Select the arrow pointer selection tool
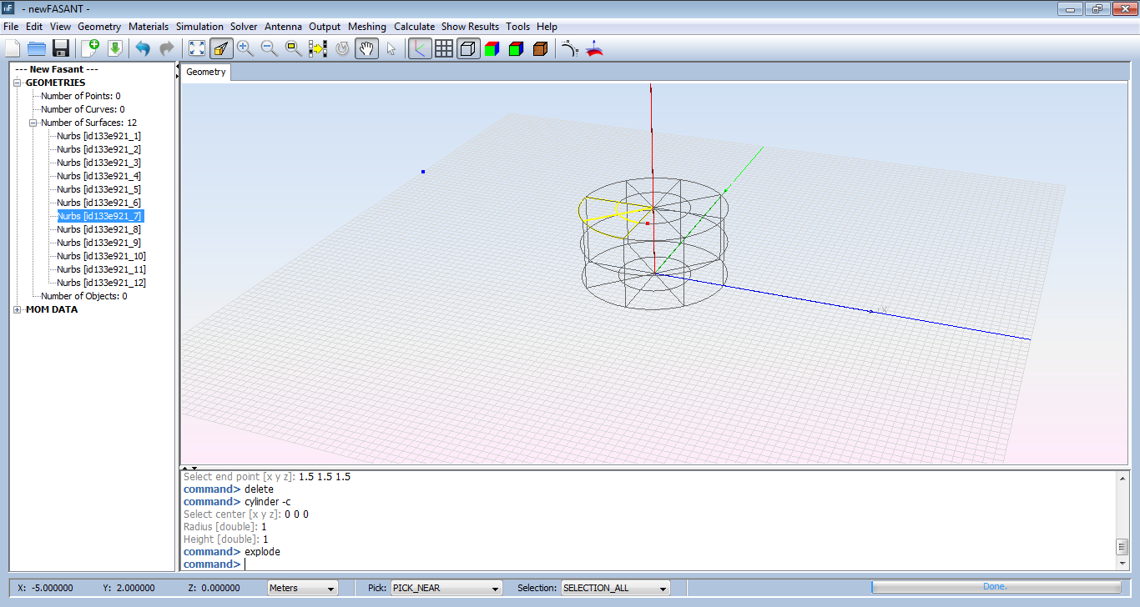This screenshot has height=607, width=1140. (391, 48)
